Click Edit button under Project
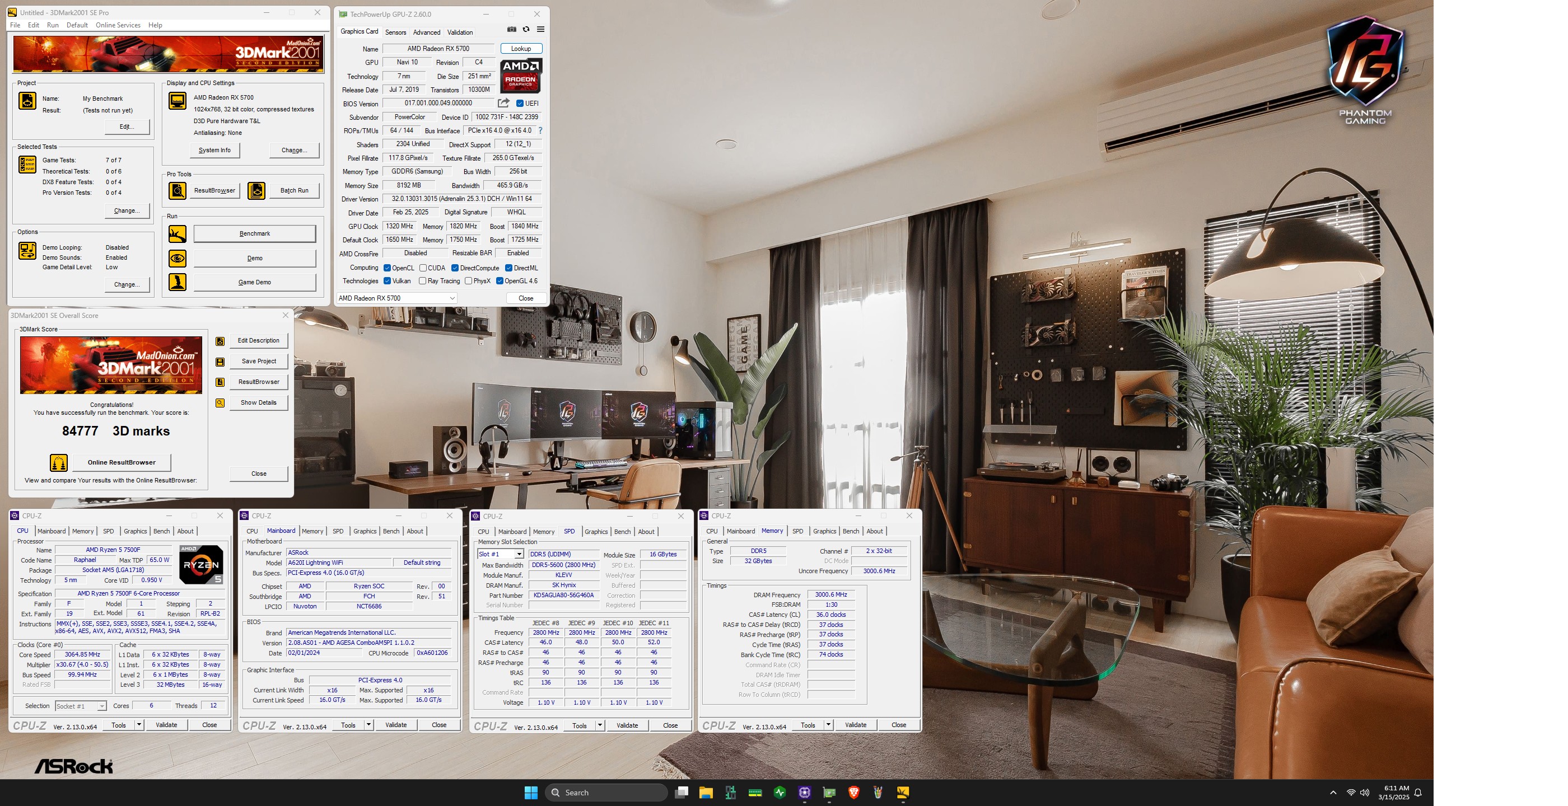 [x=127, y=127]
